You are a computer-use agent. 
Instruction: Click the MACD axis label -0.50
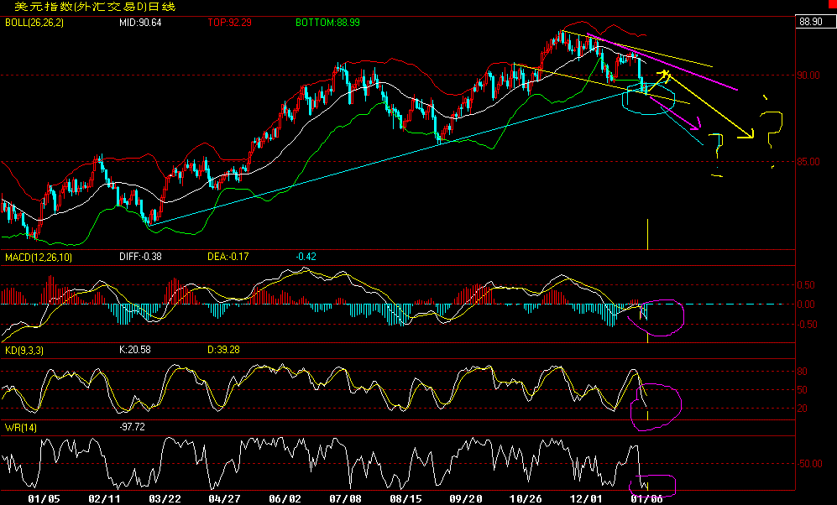tap(805, 325)
